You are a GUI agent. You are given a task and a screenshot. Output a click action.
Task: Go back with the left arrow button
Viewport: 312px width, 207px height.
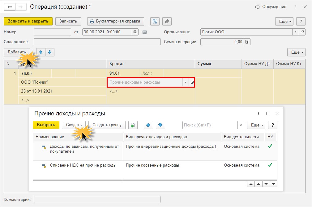(x=10, y=7)
